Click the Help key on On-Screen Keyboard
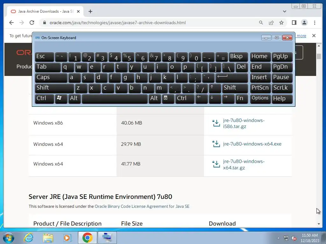This screenshot has width=326, height=244. coord(282,99)
